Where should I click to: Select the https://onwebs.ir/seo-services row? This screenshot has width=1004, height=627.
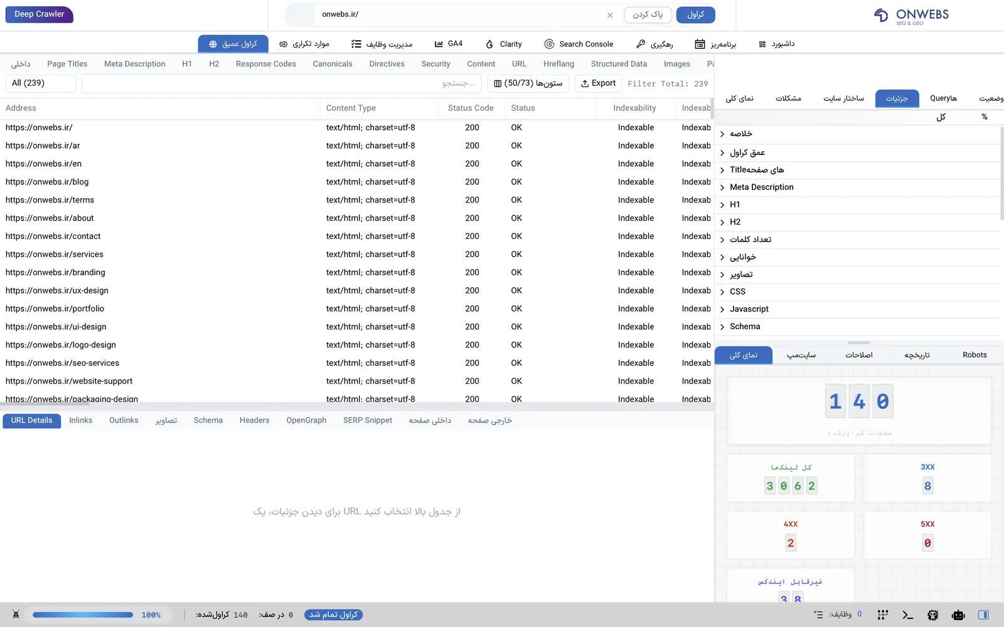356,363
